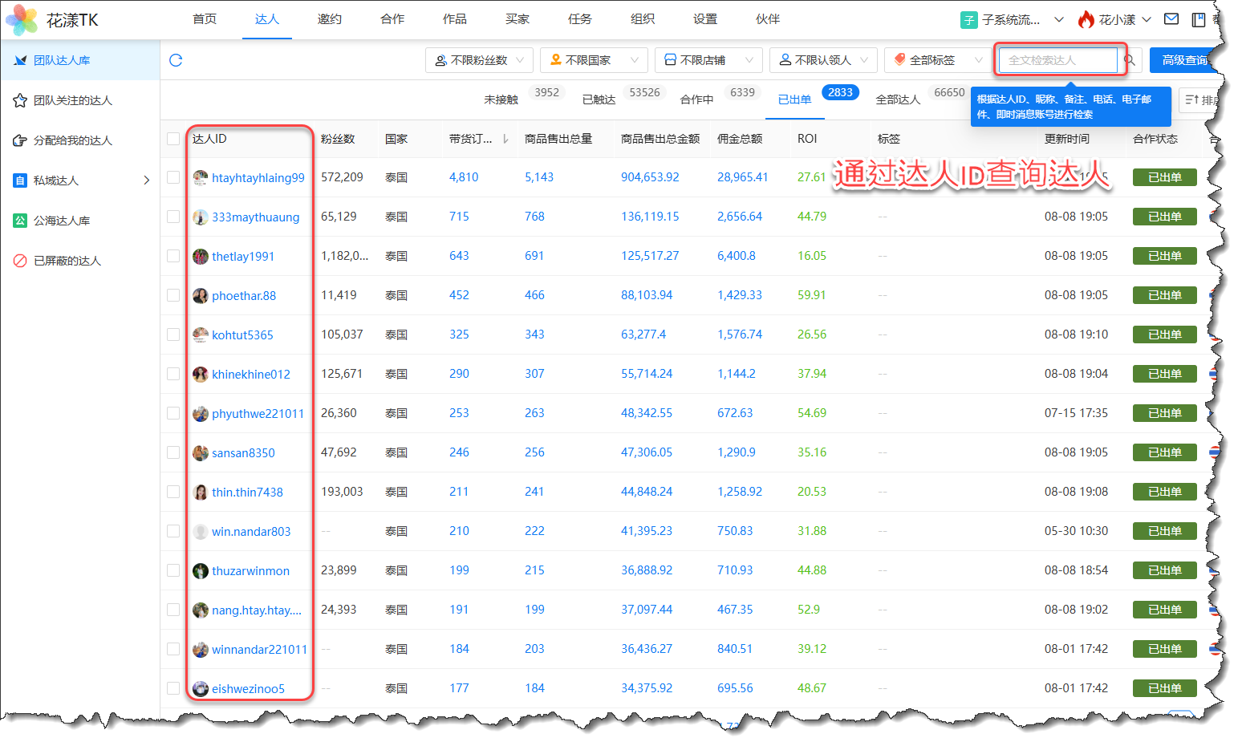Viewport: 1242px width, 746px height.
Task: Click the 团队关注的达人 star icon
Action: click(x=20, y=100)
